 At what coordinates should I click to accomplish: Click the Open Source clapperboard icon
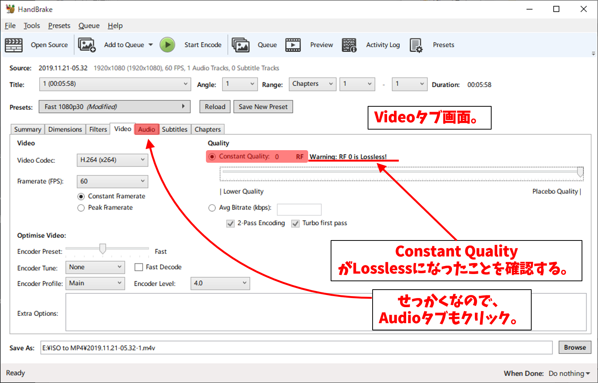[14, 45]
